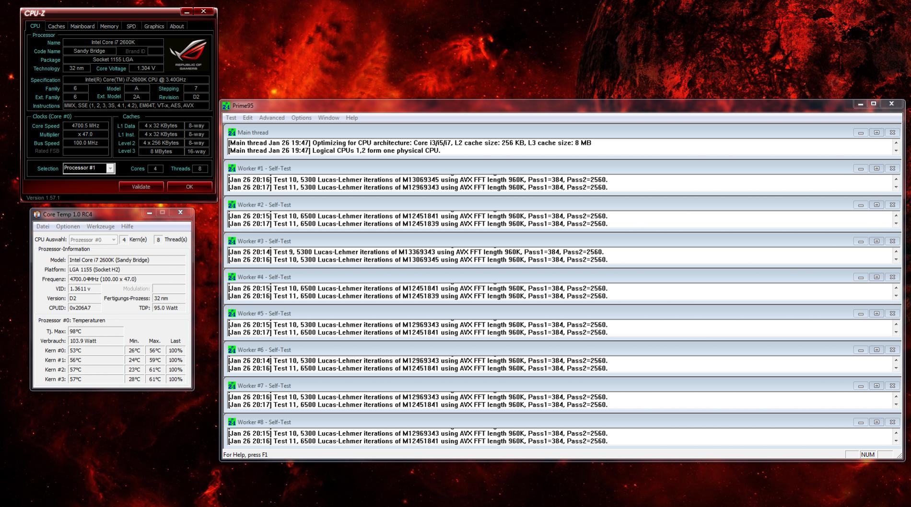Maximize the Worker #4 child window
The image size is (911, 507).
[x=876, y=277]
